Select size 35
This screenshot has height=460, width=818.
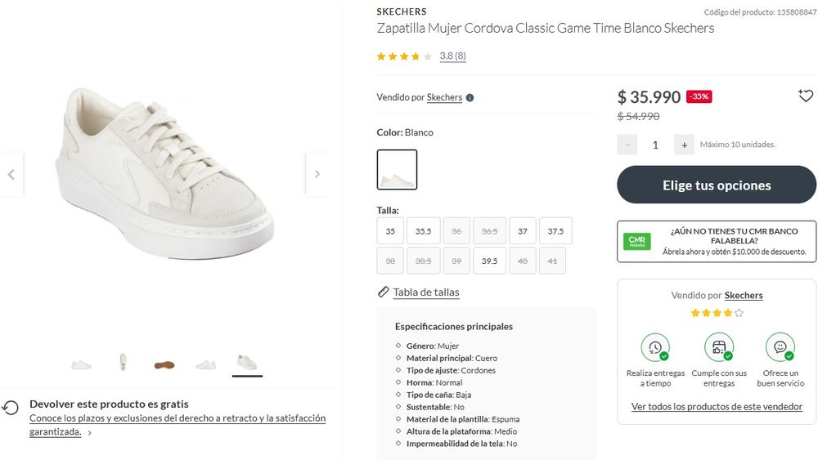click(x=390, y=231)
